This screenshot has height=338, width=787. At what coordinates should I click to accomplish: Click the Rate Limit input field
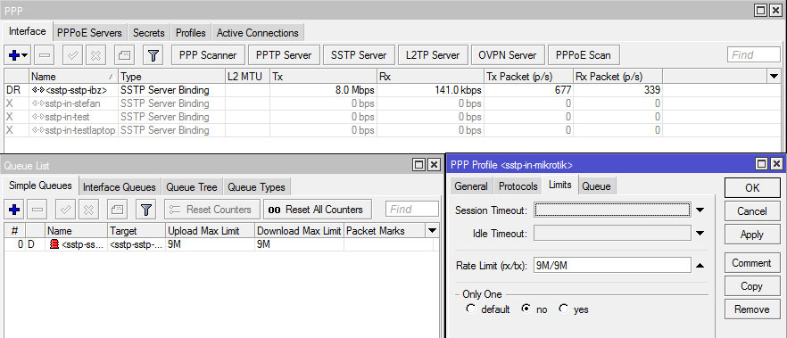click(612, 266)
